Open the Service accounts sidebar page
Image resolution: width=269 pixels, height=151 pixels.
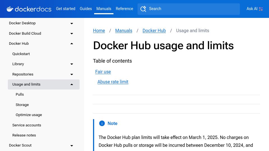27,125
